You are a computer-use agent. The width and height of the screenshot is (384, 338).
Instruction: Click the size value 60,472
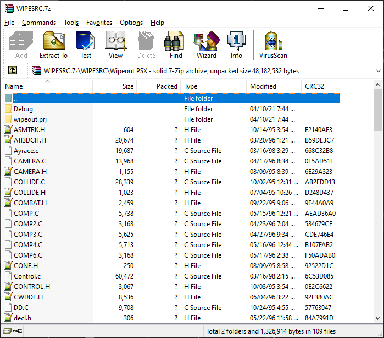pos(124,276)
